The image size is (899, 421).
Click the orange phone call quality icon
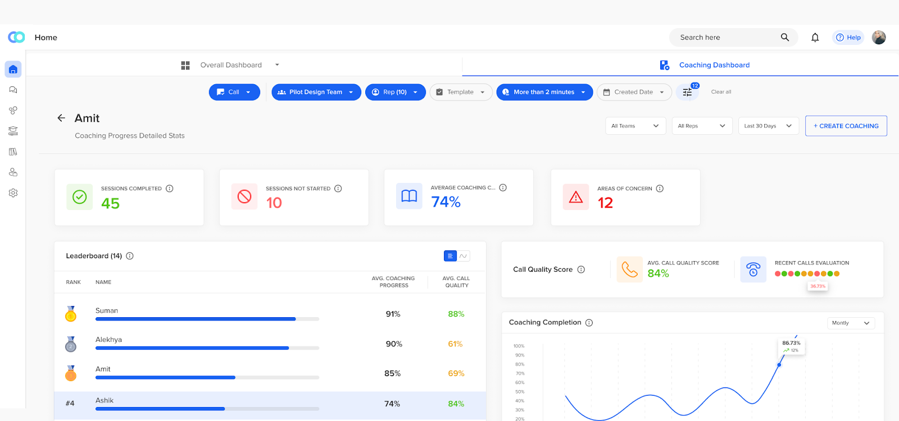tap(630, 269)
